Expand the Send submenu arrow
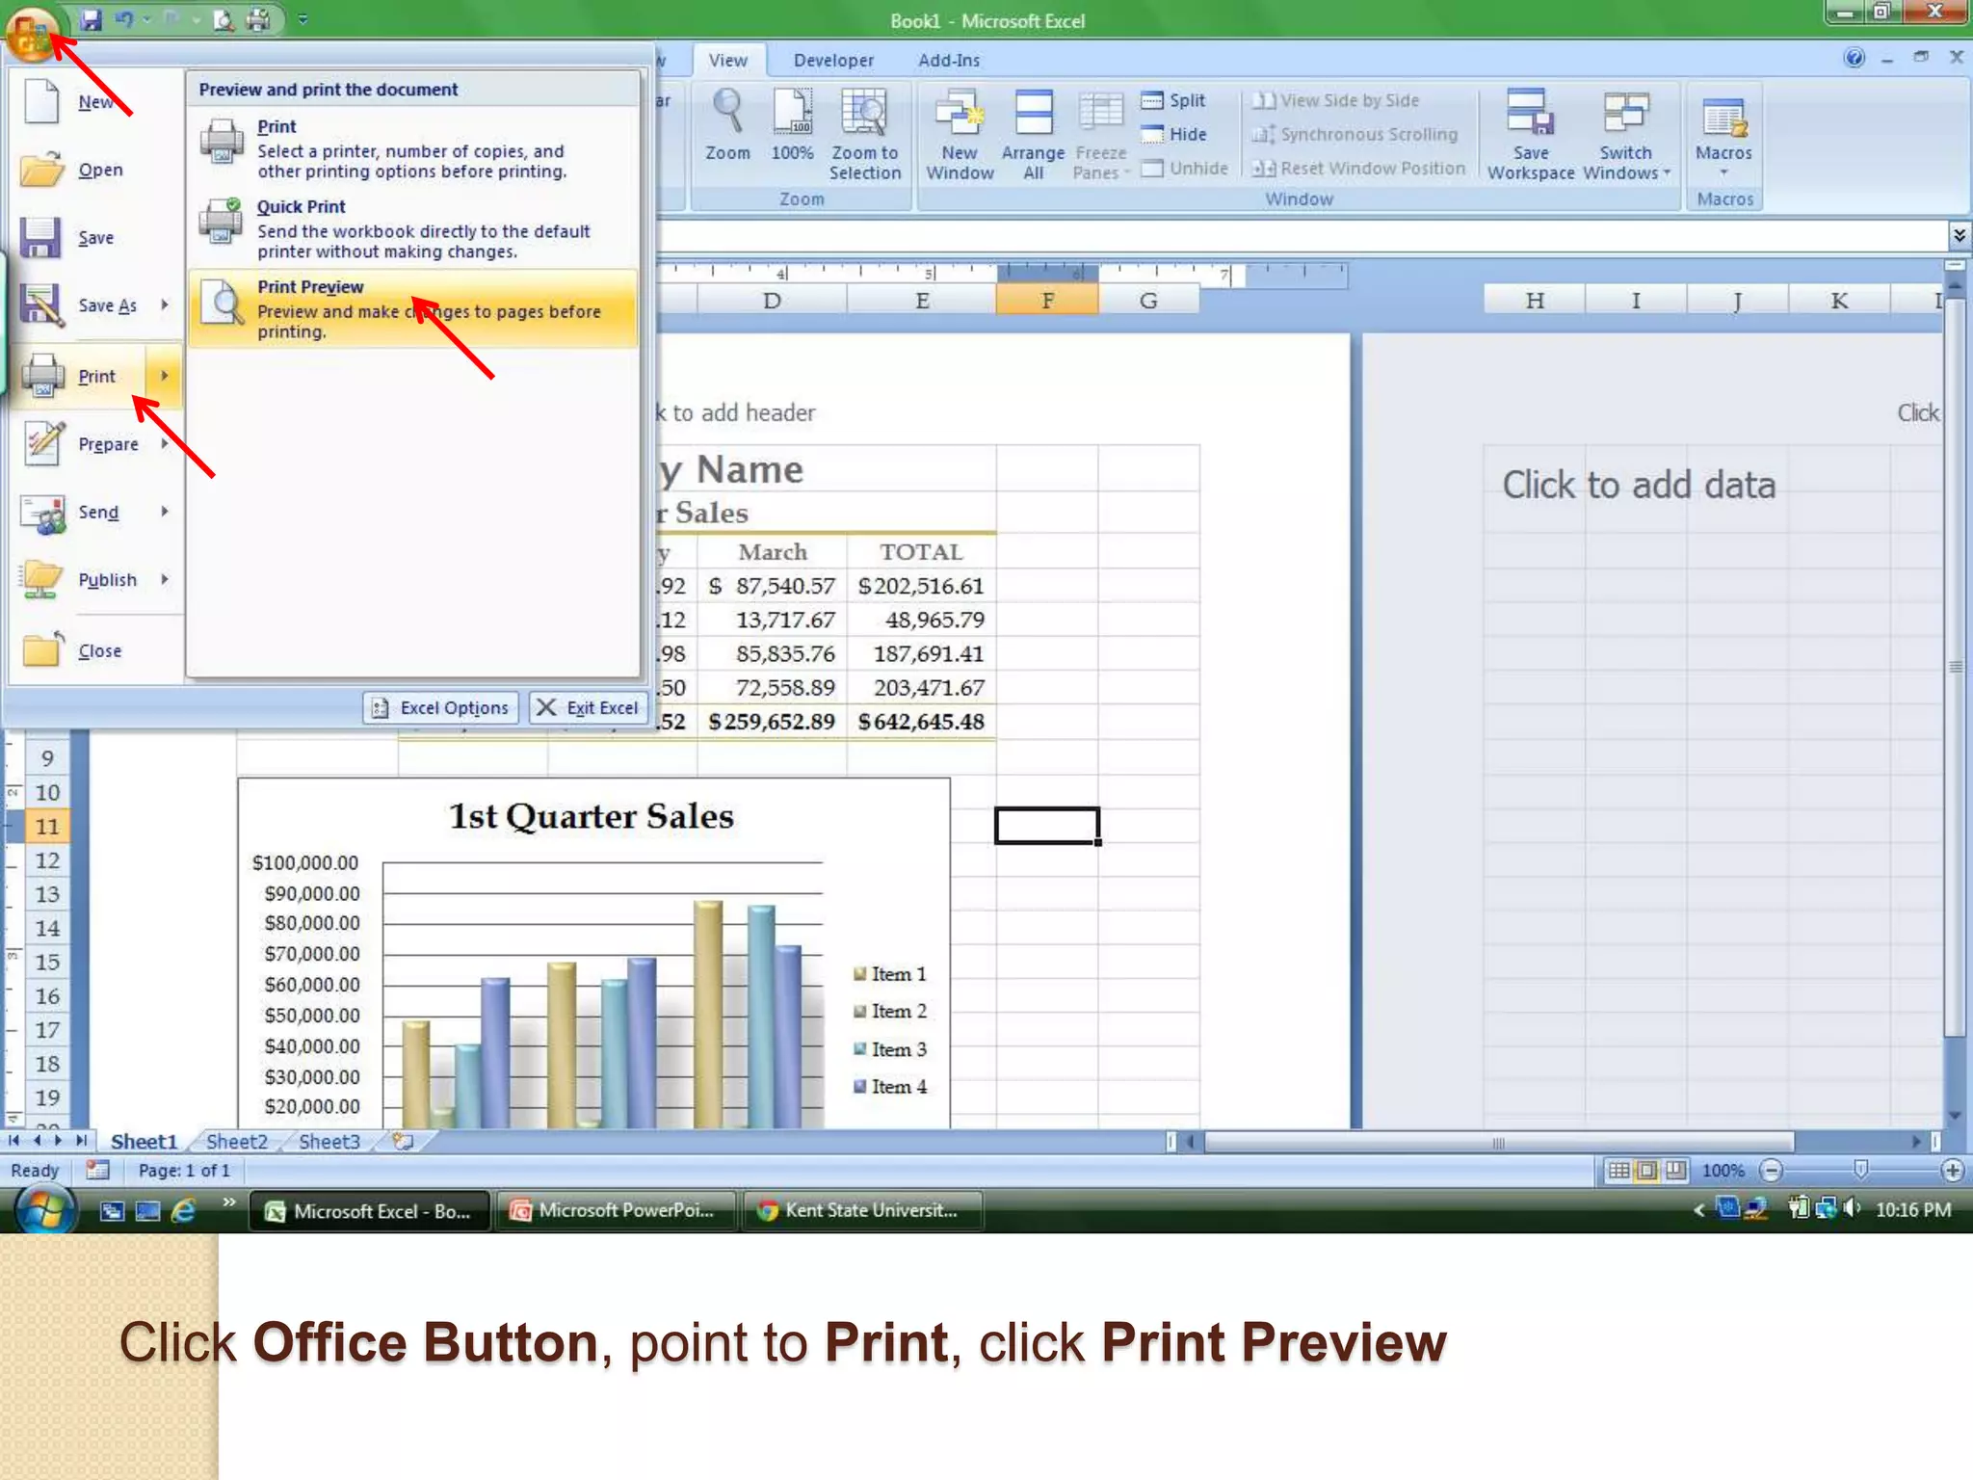The height and width of the screenshot is (1480, 1973). 165,512
